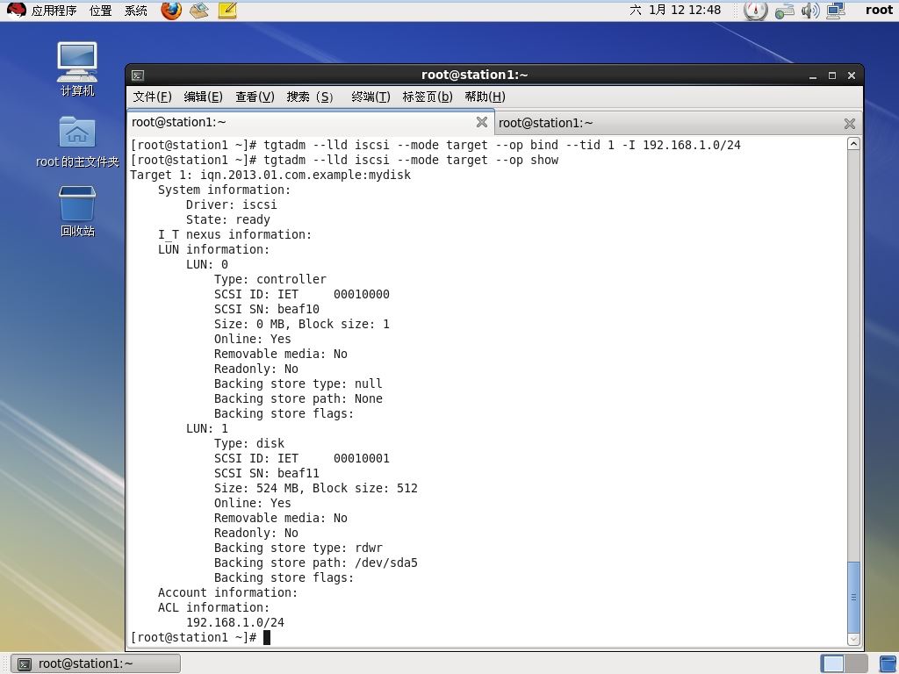Open the 文件(F) menu
This screenshot has width=899, height=674.
tap(153, 97)
